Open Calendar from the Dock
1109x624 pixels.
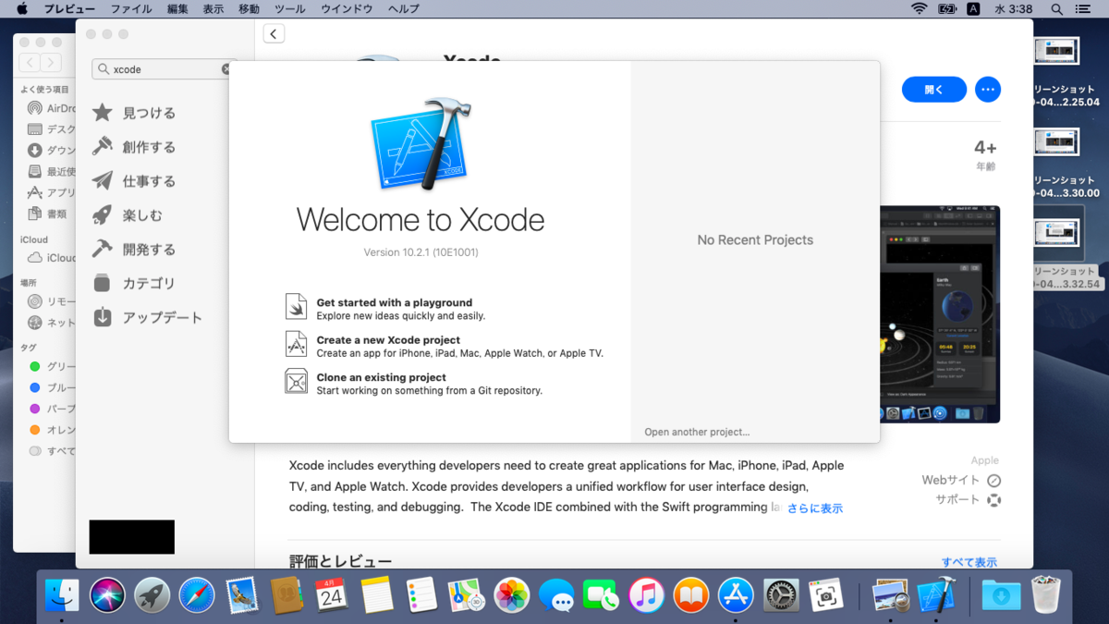(331, 595)
